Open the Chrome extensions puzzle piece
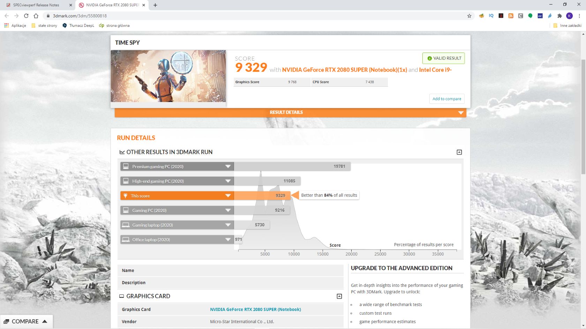This screenshot has height=329, width=586. pyautogui.click(x=559, y=16)
